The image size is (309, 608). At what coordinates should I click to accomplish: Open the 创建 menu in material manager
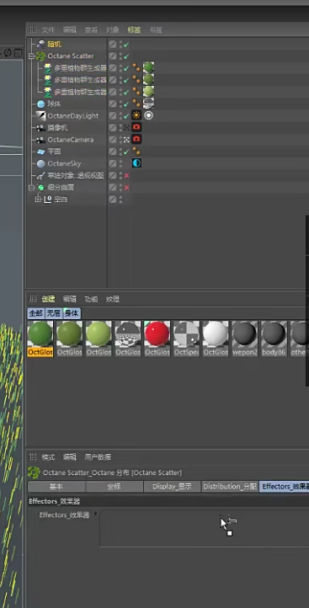48,299
